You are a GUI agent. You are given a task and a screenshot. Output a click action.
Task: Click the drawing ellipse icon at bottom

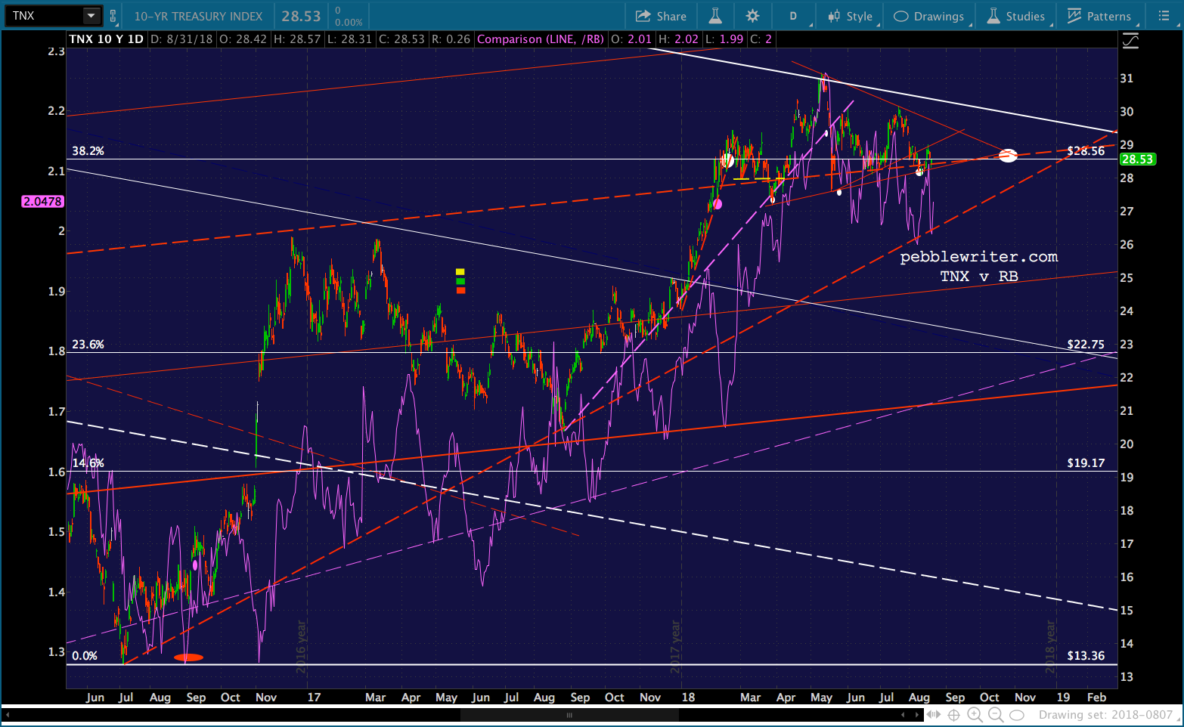pyautogui.click(x=1017, y=715)
